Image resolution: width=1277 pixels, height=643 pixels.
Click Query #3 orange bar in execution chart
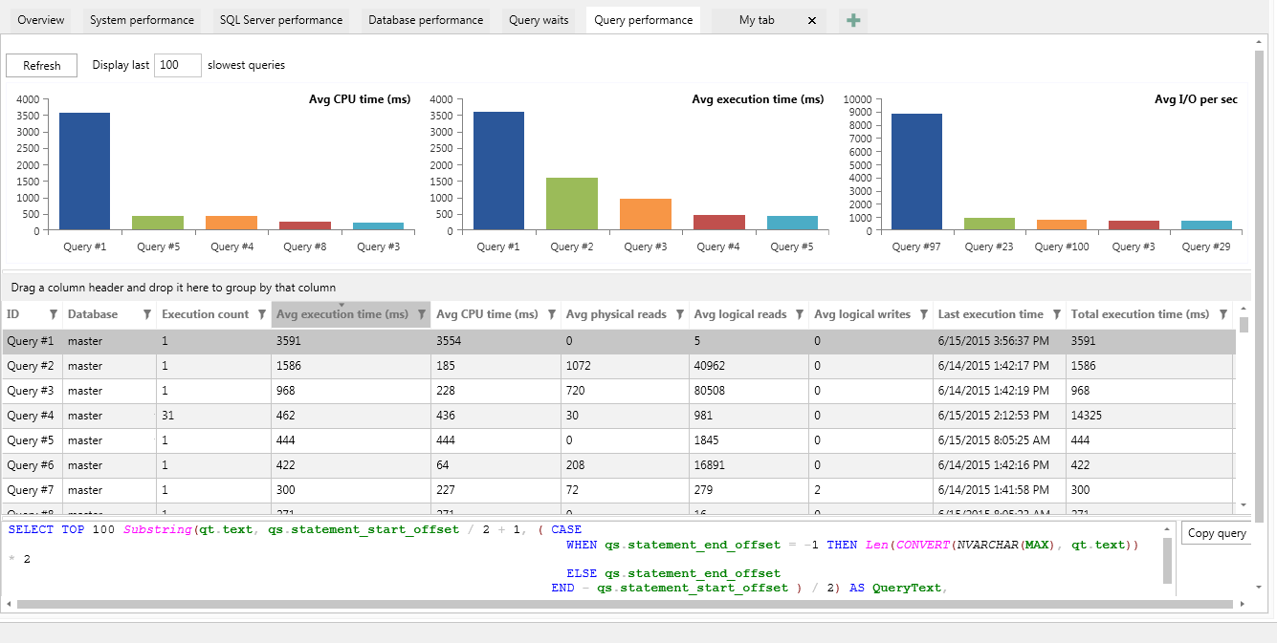646,214
